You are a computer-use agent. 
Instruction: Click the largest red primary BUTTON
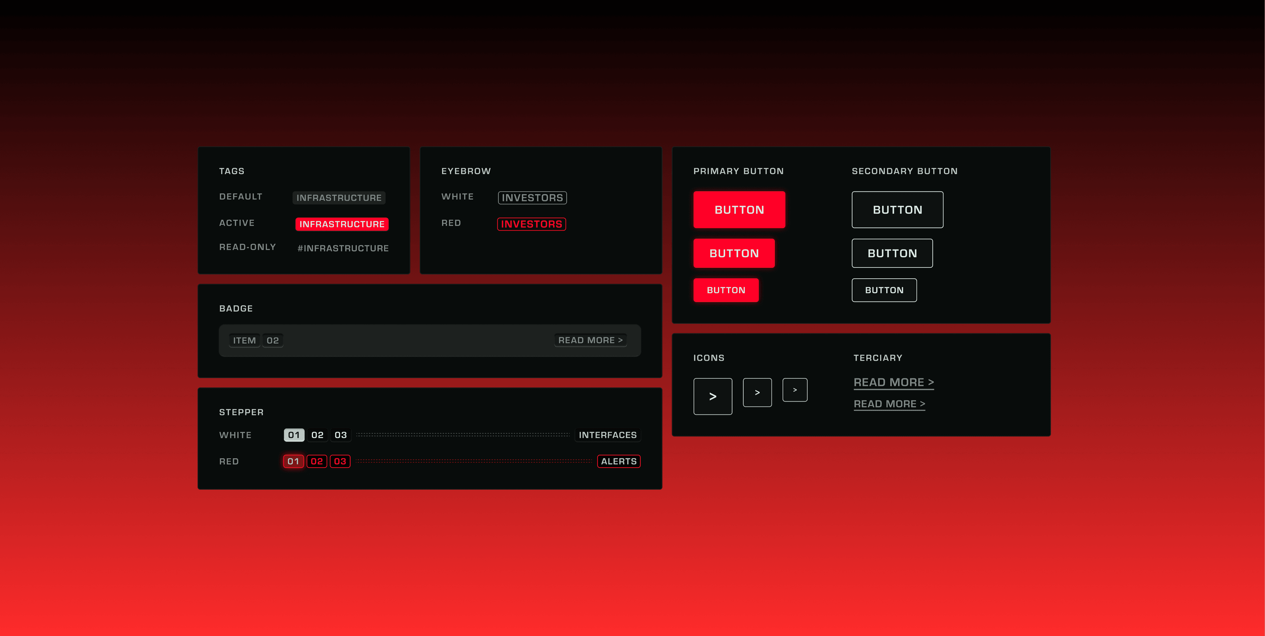pos(739,210)
